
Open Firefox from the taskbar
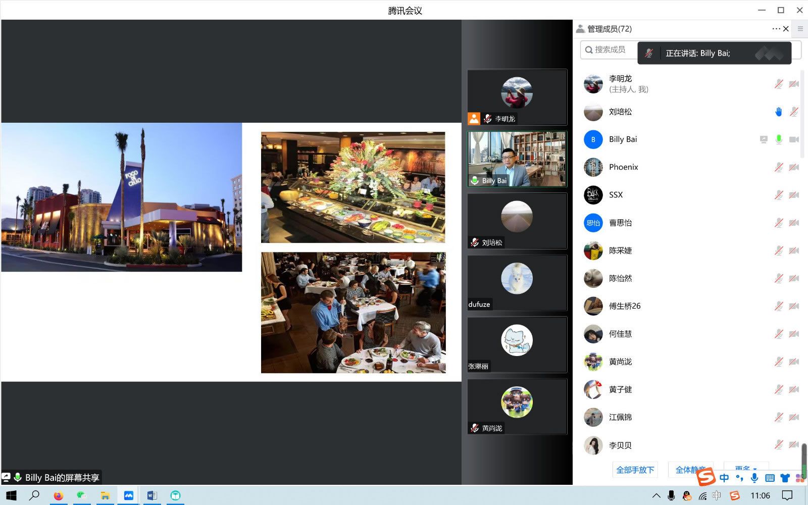58,495
